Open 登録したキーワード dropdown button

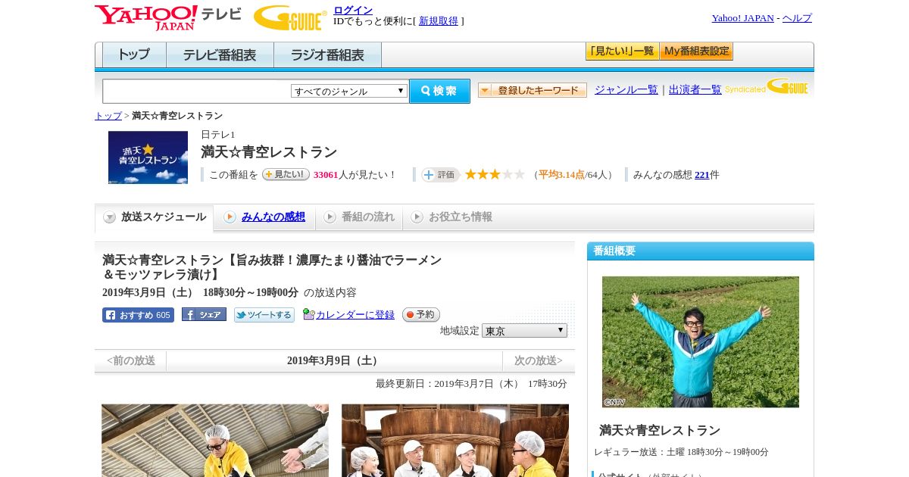pos(533,90)
